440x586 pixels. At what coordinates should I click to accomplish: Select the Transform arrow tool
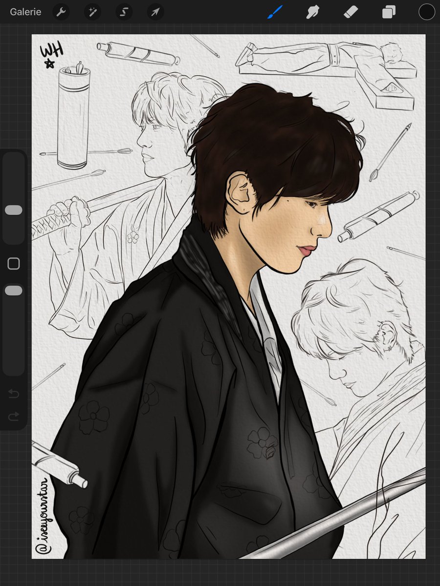[x=154, y=12]
